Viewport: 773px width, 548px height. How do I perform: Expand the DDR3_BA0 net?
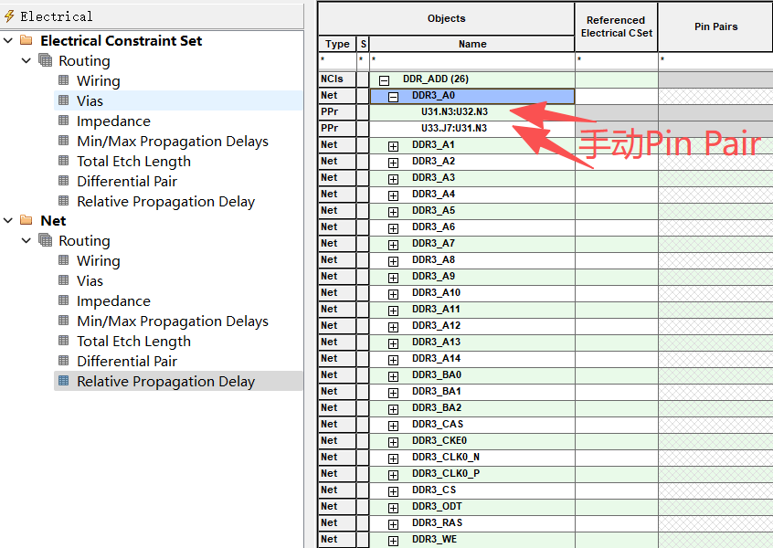(393, 376)
